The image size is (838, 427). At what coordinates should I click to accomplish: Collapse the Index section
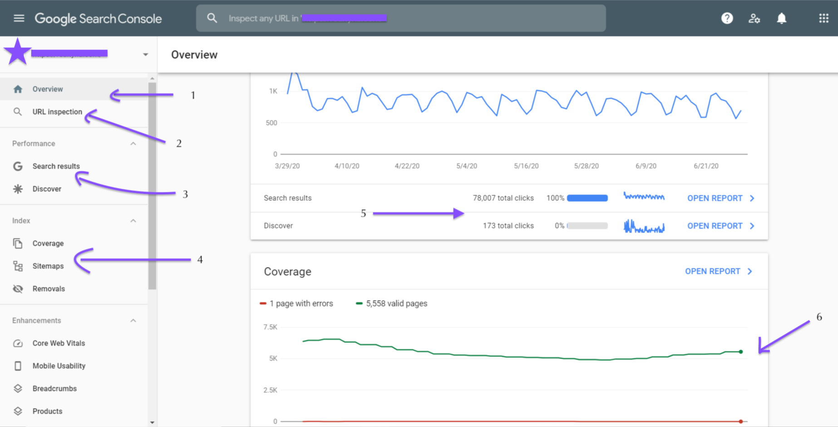133,221
